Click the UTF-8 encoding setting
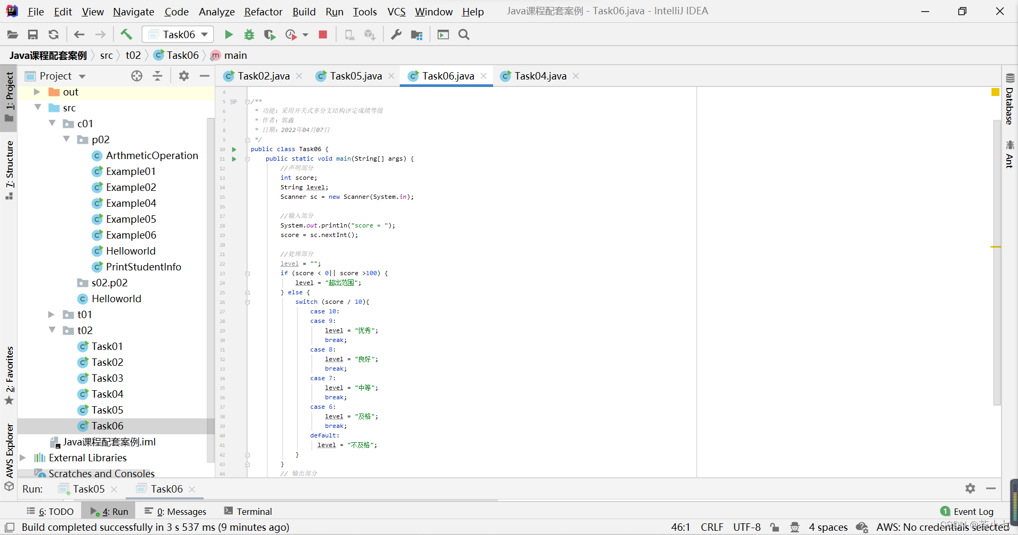The width and height of the screenshot is (1018, 535). [x=747, y=527]
